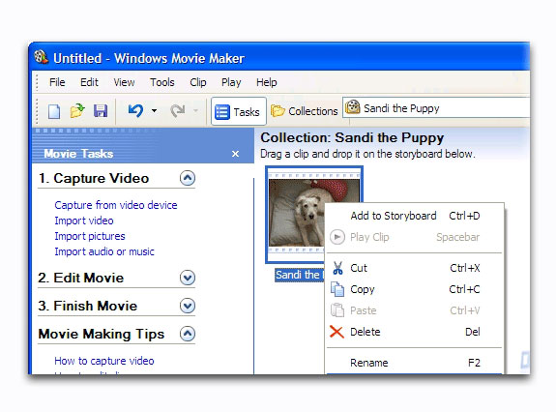Click the Import pictures link

tap(90, 236)
